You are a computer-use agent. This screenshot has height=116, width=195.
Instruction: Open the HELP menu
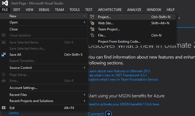click(x=171, y=10)
